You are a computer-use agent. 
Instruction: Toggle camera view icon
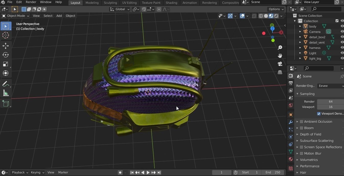coord(280,64)
